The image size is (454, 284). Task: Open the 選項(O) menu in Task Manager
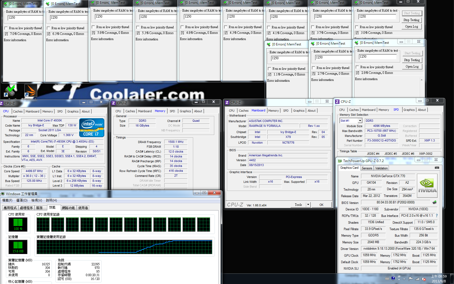click(x=22, y=200)
